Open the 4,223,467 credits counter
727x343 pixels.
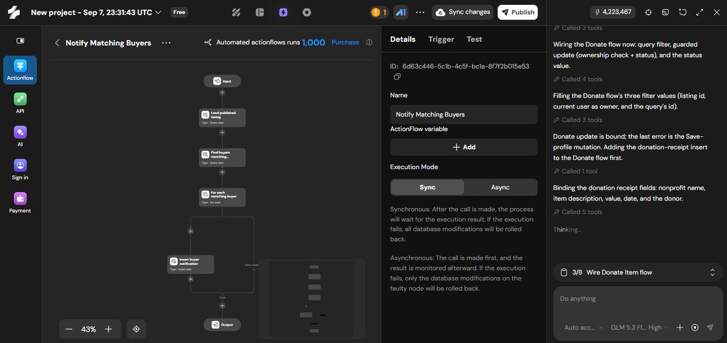[612, 12]
